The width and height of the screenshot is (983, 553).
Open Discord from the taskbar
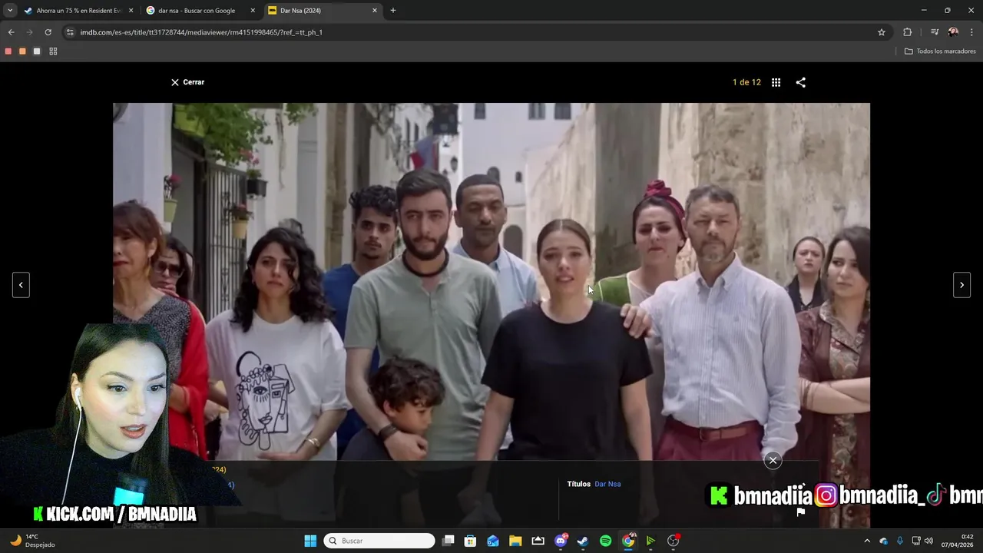coord(561,541)
